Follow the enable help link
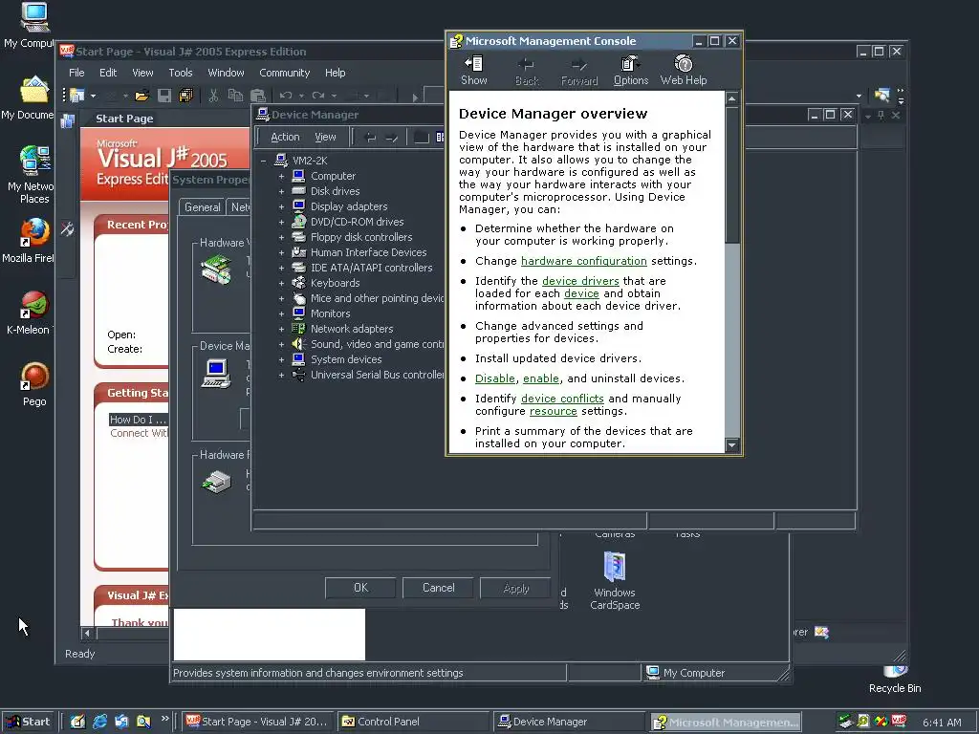Viewport: 979px width, 734px height. pos(541,378)
